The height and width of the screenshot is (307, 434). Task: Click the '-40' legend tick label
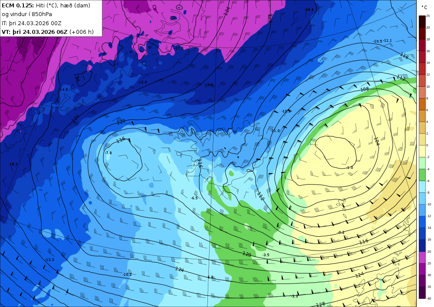coord(428,298)
